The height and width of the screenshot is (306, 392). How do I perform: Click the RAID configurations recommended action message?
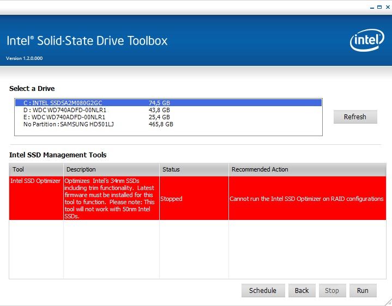(x=307, y=198)
